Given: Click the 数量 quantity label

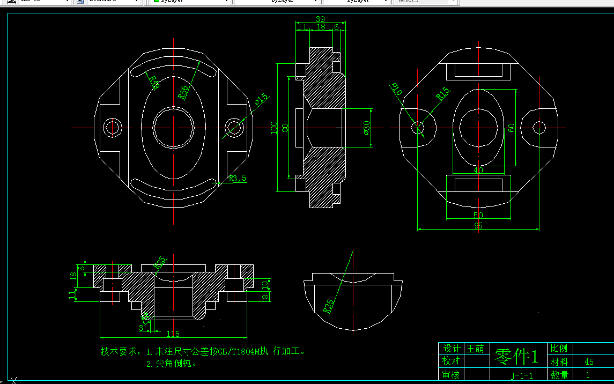Looking at the screenshot, I should pos(559,375).
